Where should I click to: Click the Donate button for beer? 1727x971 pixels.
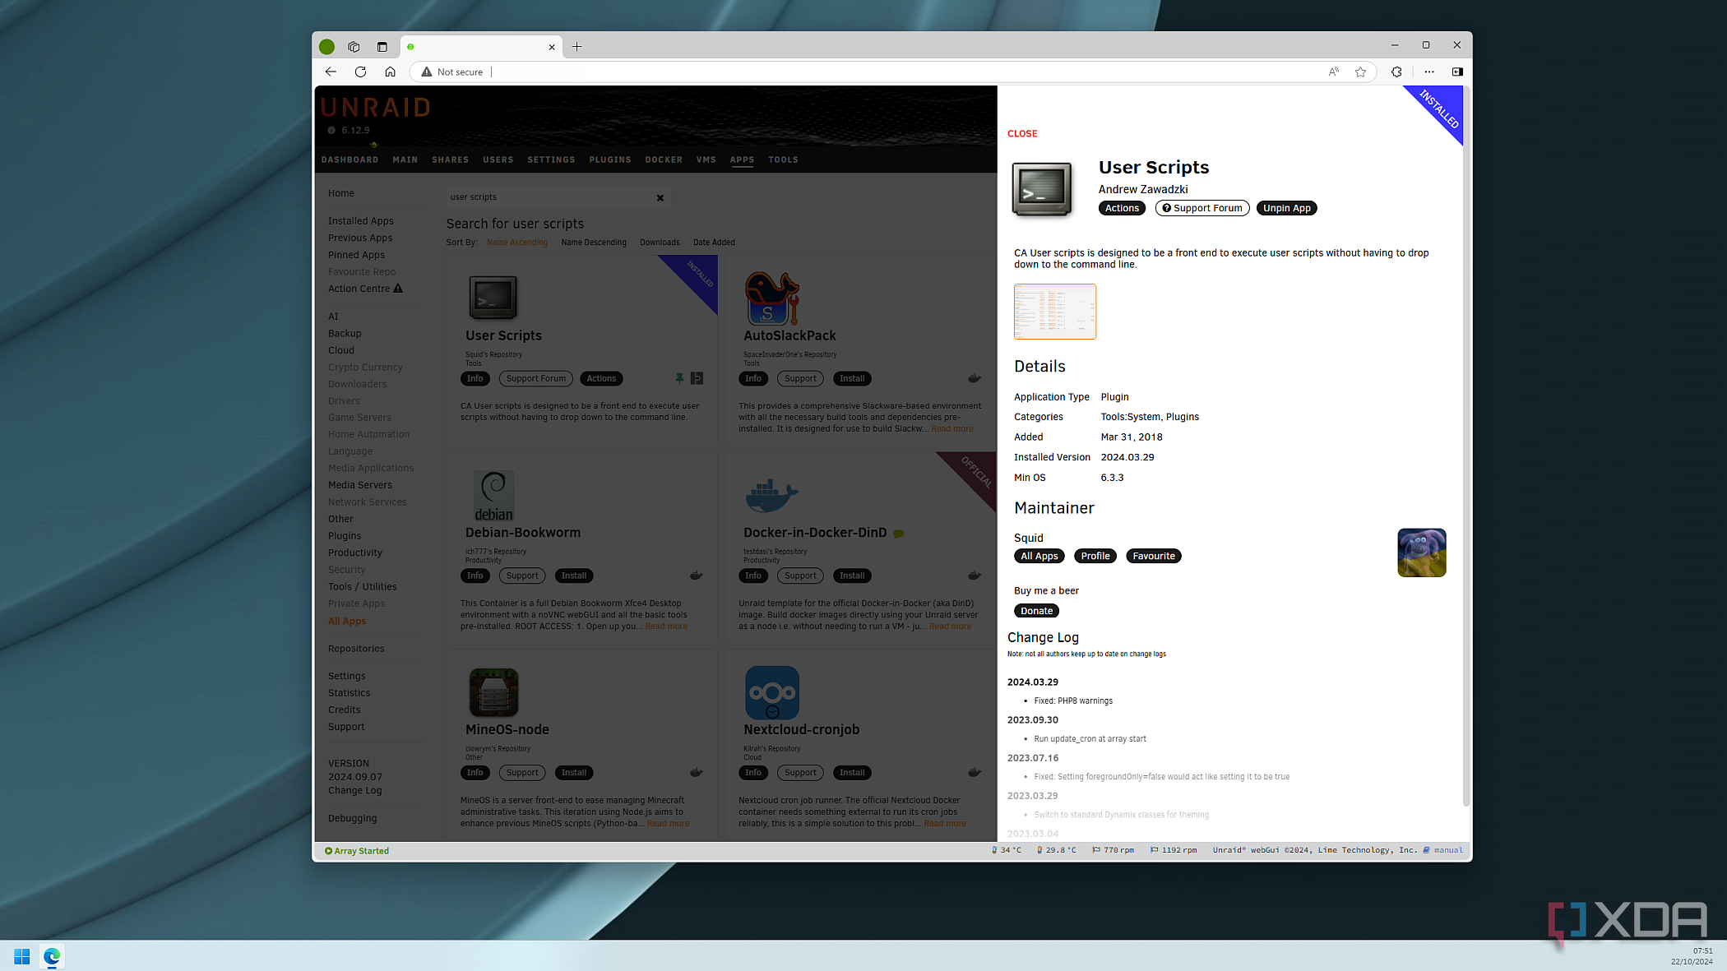[x=1035, y=609]
